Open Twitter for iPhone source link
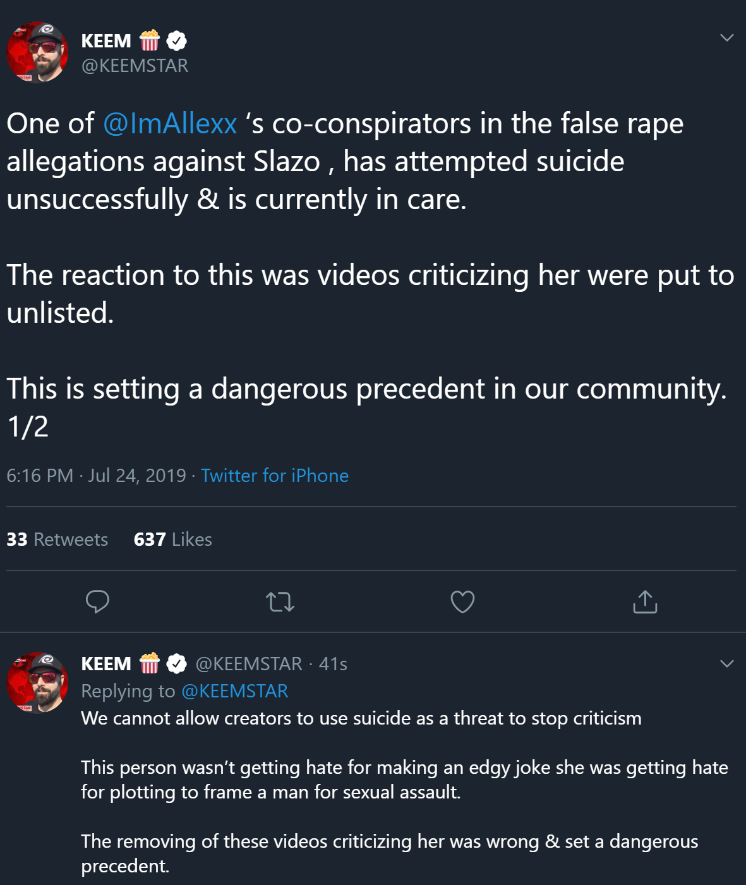This screenshot has height=885, width=746. click(275, 476)
